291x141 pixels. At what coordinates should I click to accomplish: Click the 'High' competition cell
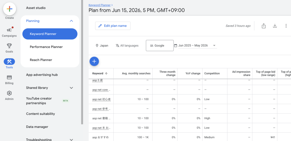coord(207,118)
